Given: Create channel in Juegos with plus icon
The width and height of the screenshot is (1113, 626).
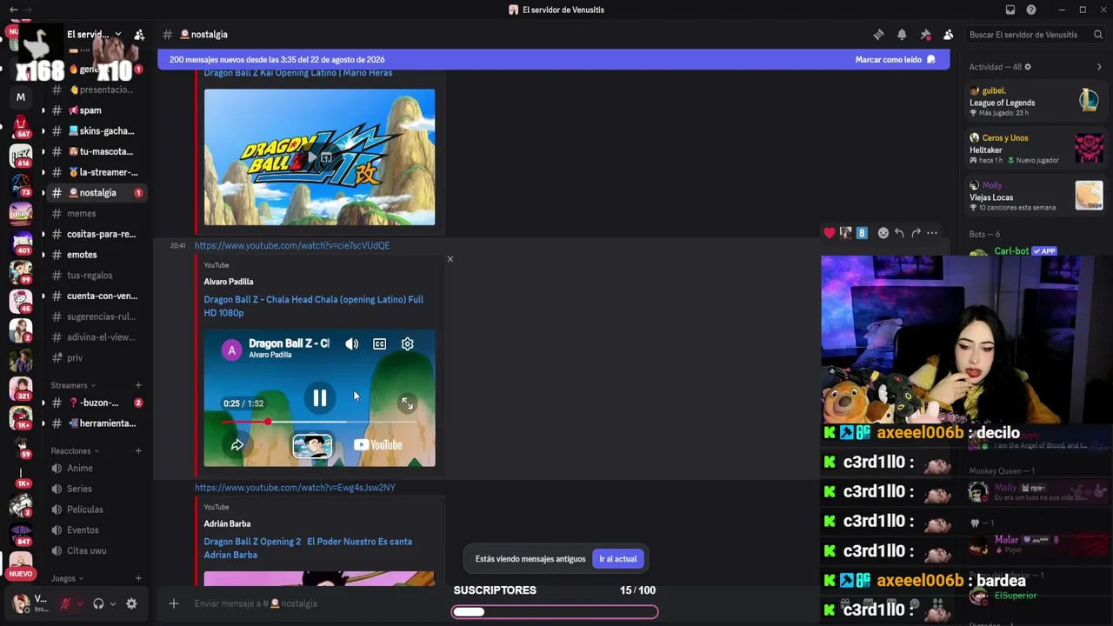Looking at the screenshot, I should (x=138, y=578).
